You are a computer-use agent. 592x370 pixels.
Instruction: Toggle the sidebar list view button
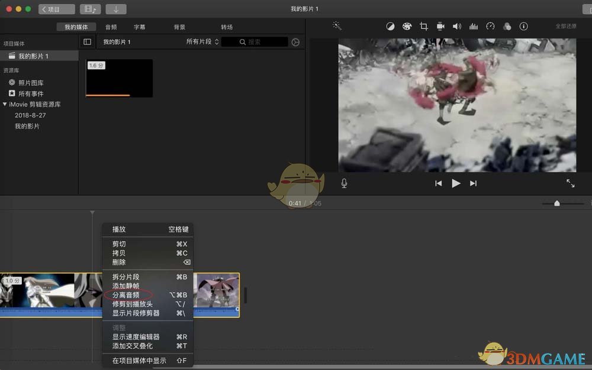87,42
